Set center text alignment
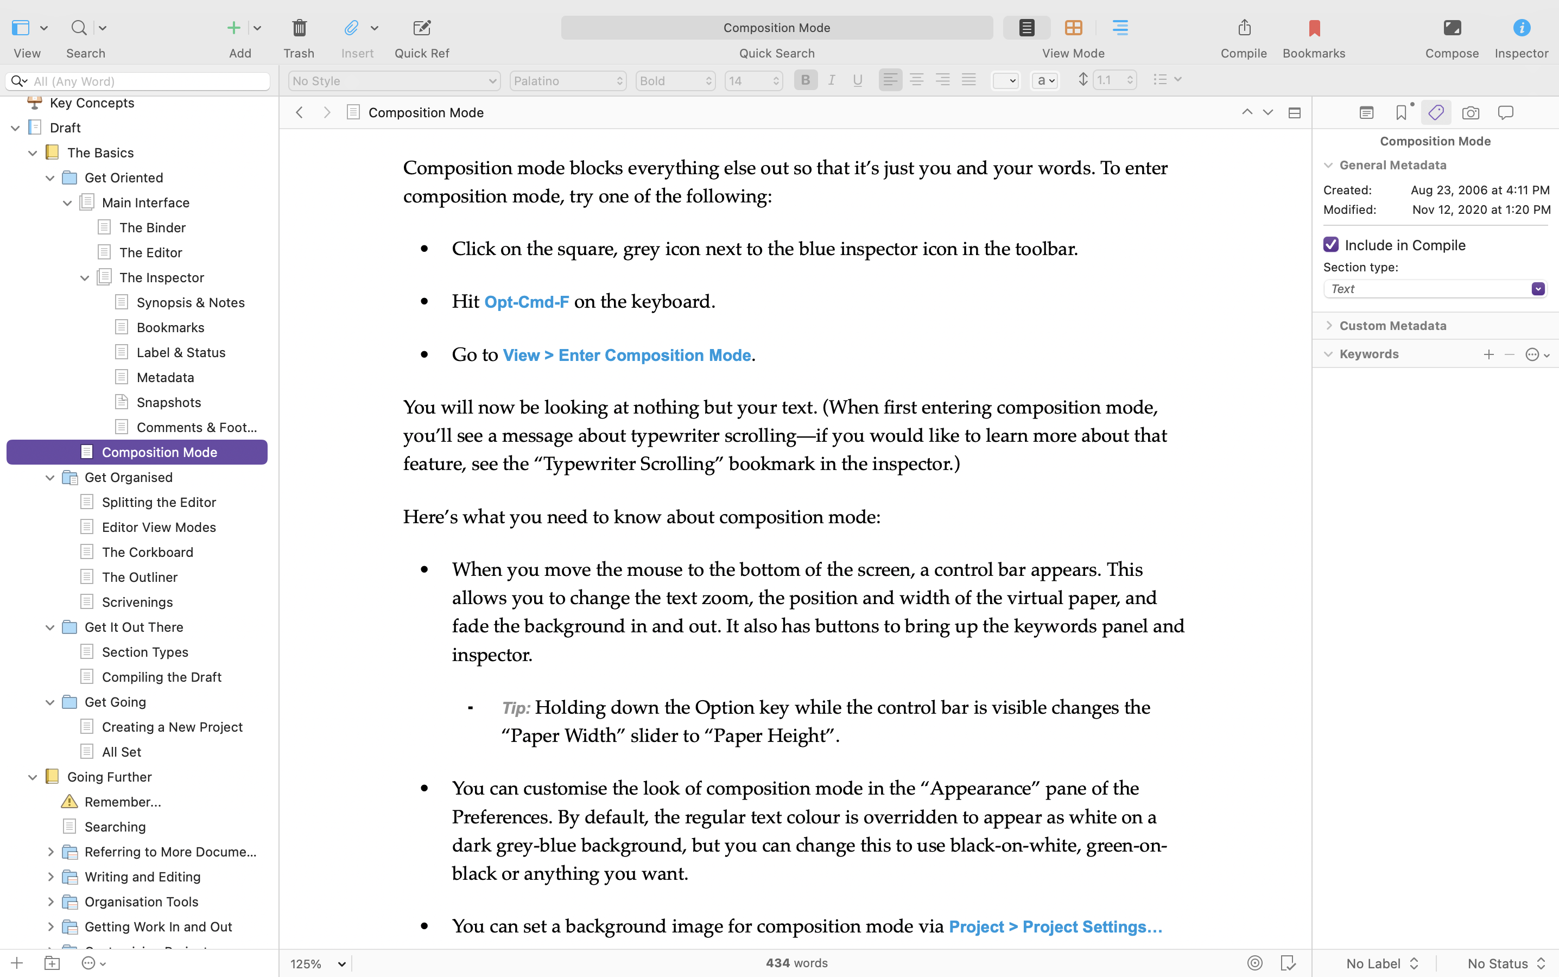 pyautogui.click(x=916, y=80)
